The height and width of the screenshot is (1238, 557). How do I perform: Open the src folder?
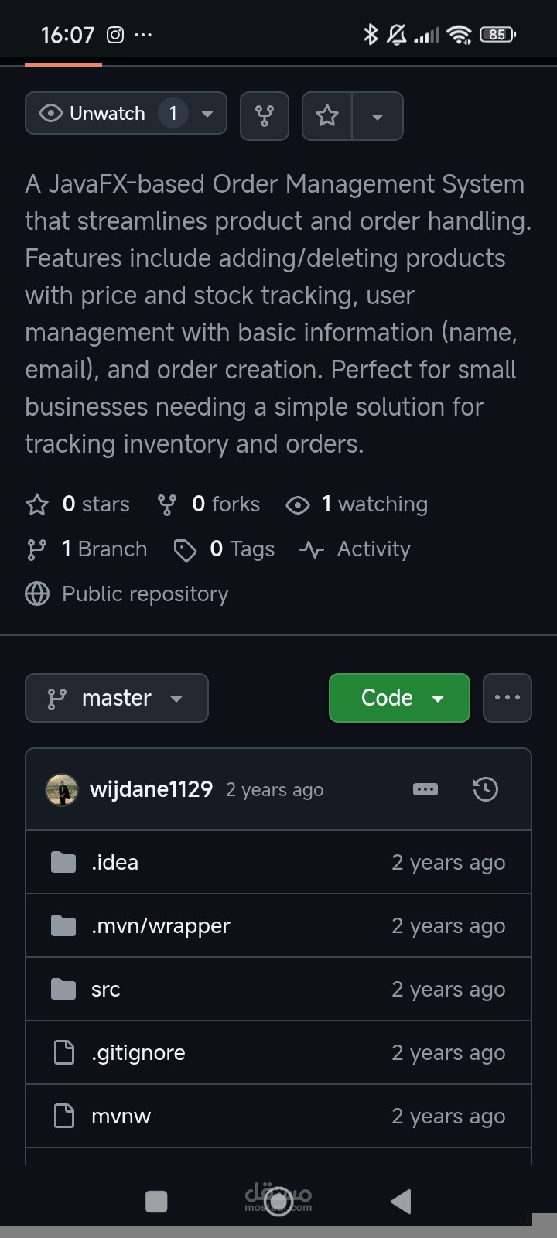(105, 988)
